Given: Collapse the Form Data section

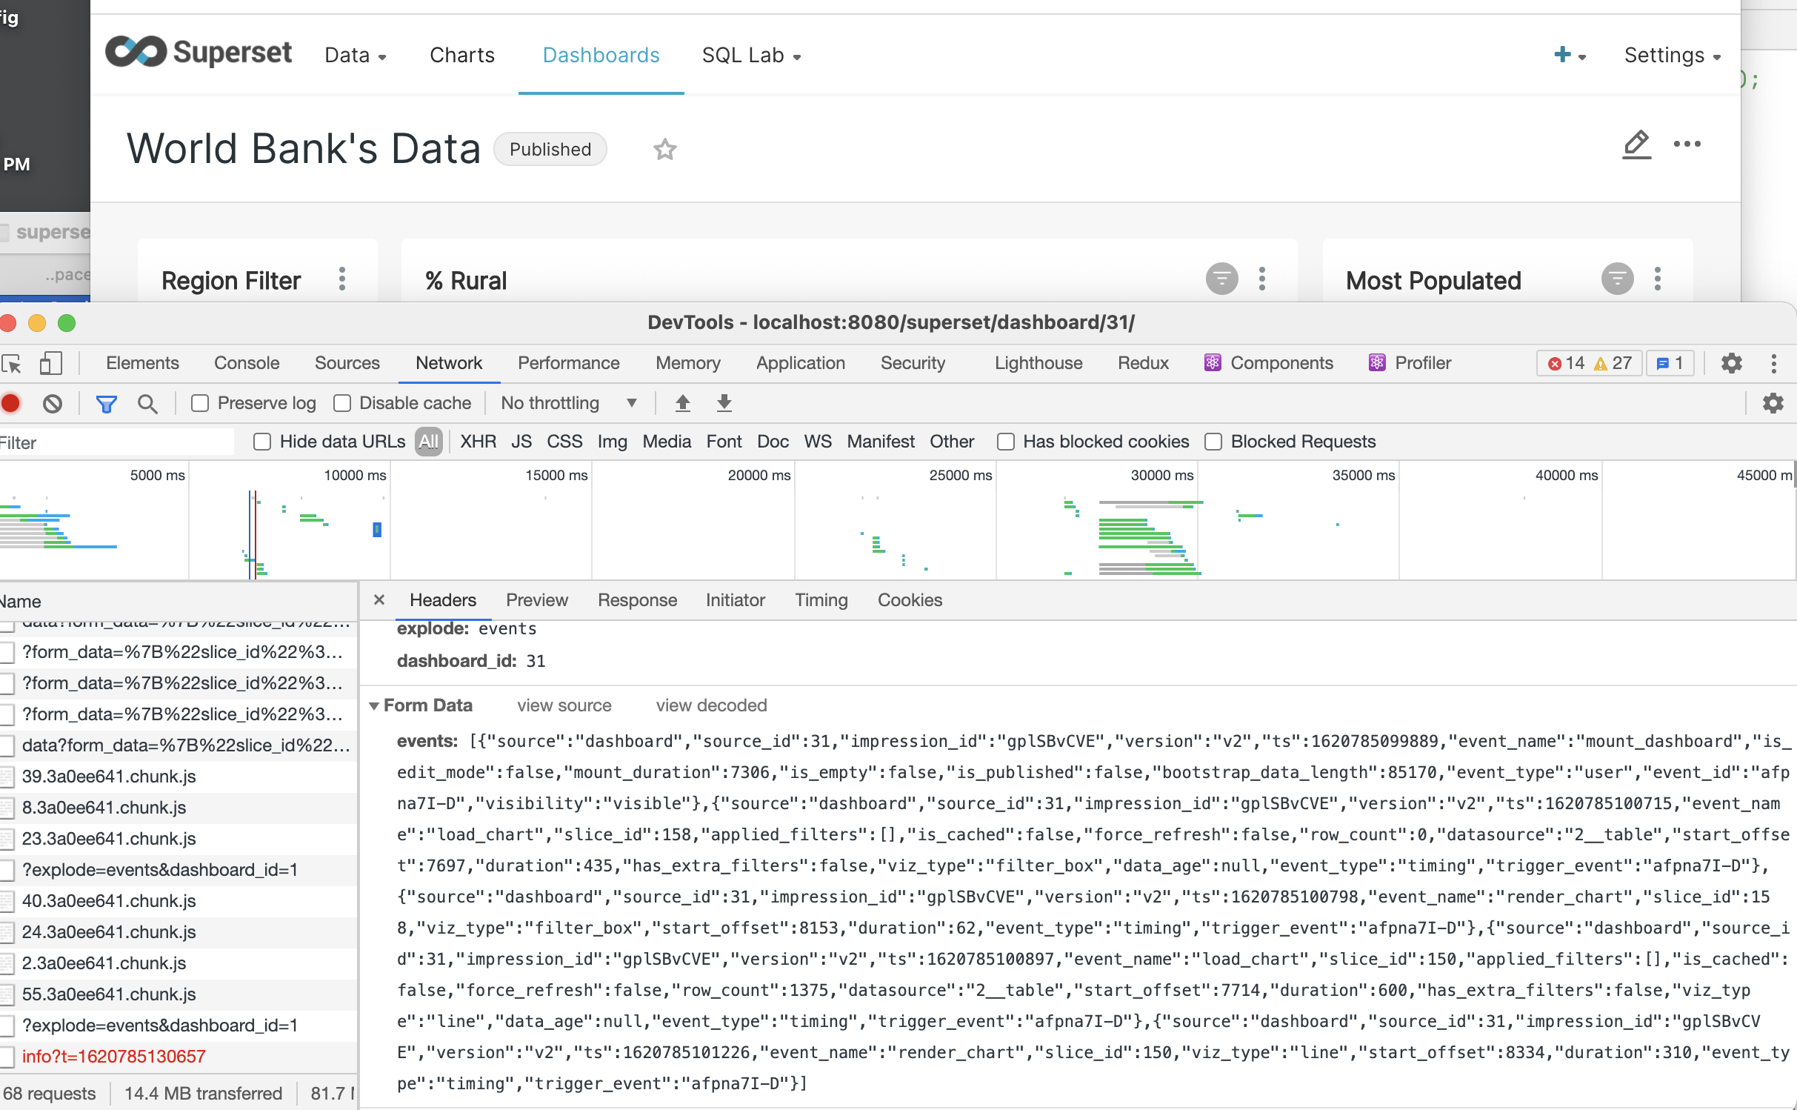Looking at the screenshot, I should coord(375,705).
